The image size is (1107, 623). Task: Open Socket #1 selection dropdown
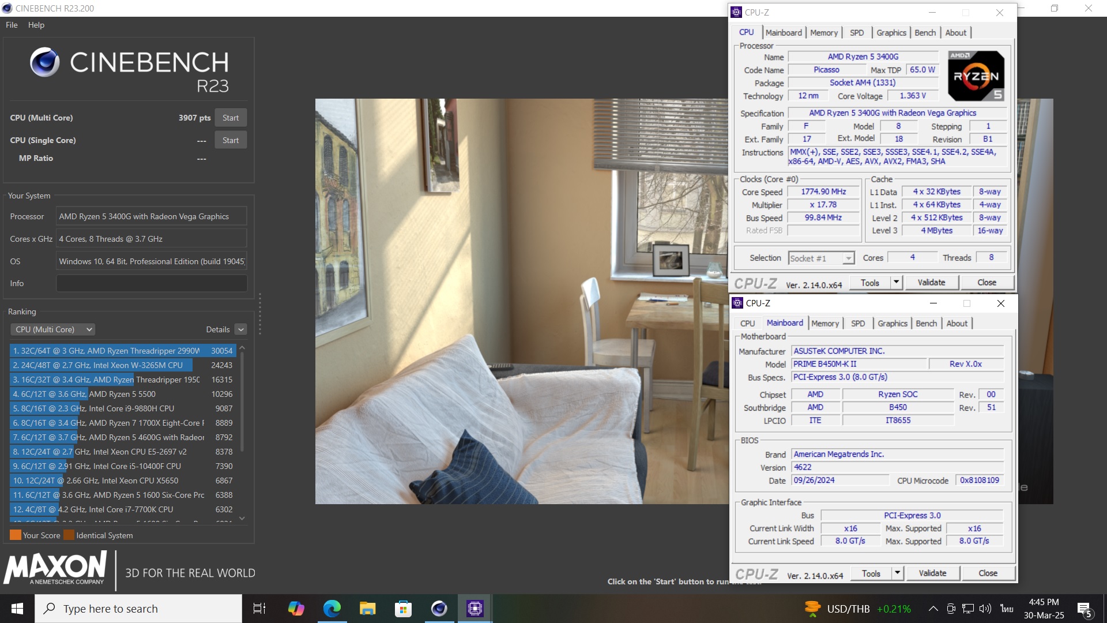821,258
